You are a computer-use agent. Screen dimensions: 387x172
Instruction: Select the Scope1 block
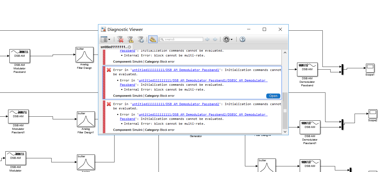point(370,68)
